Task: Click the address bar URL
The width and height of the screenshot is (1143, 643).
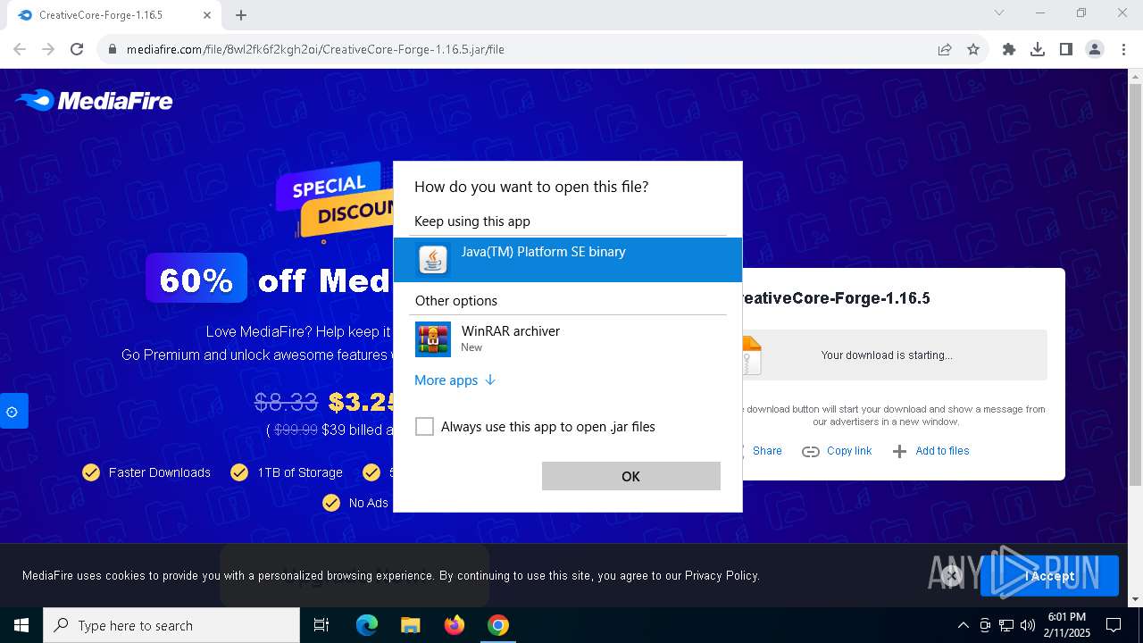Action: 315,49
